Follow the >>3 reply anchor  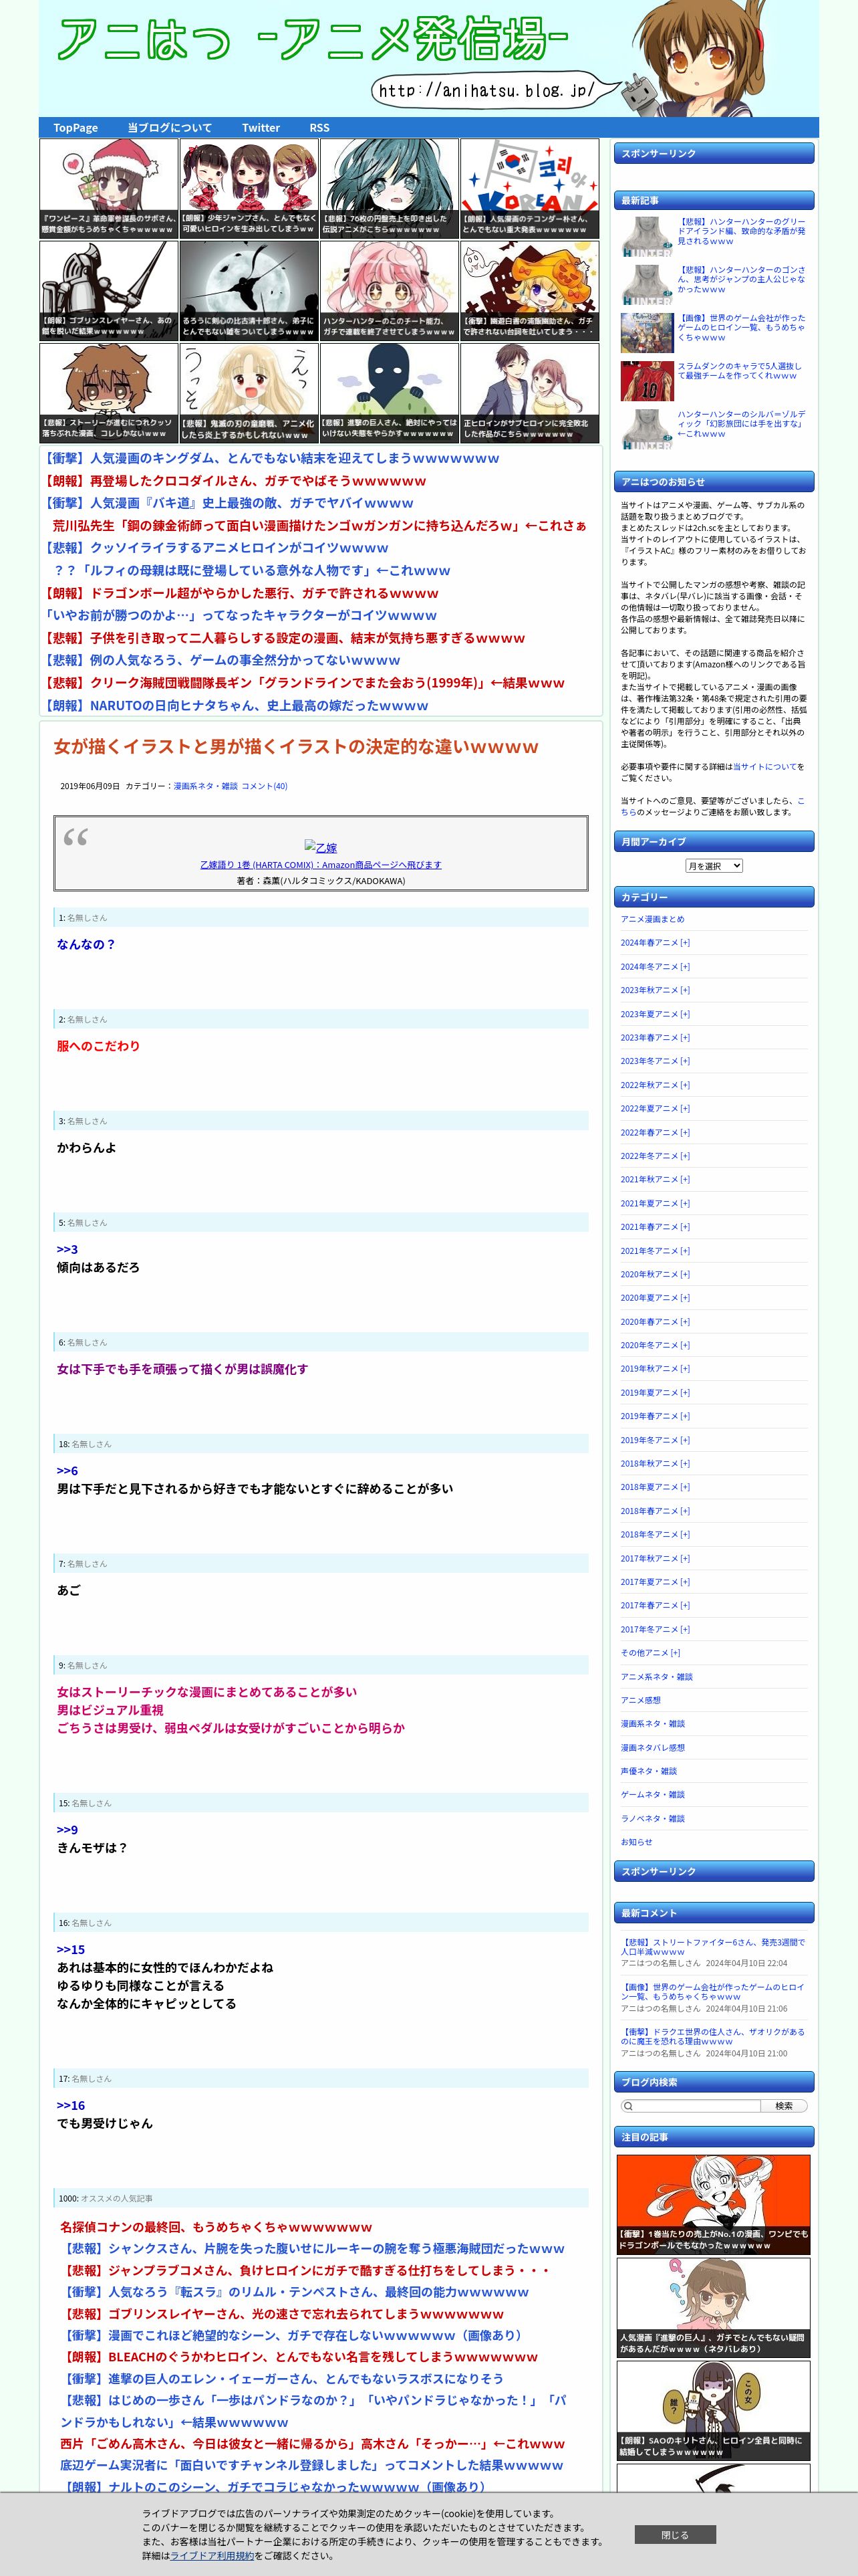click(67, 1249)
